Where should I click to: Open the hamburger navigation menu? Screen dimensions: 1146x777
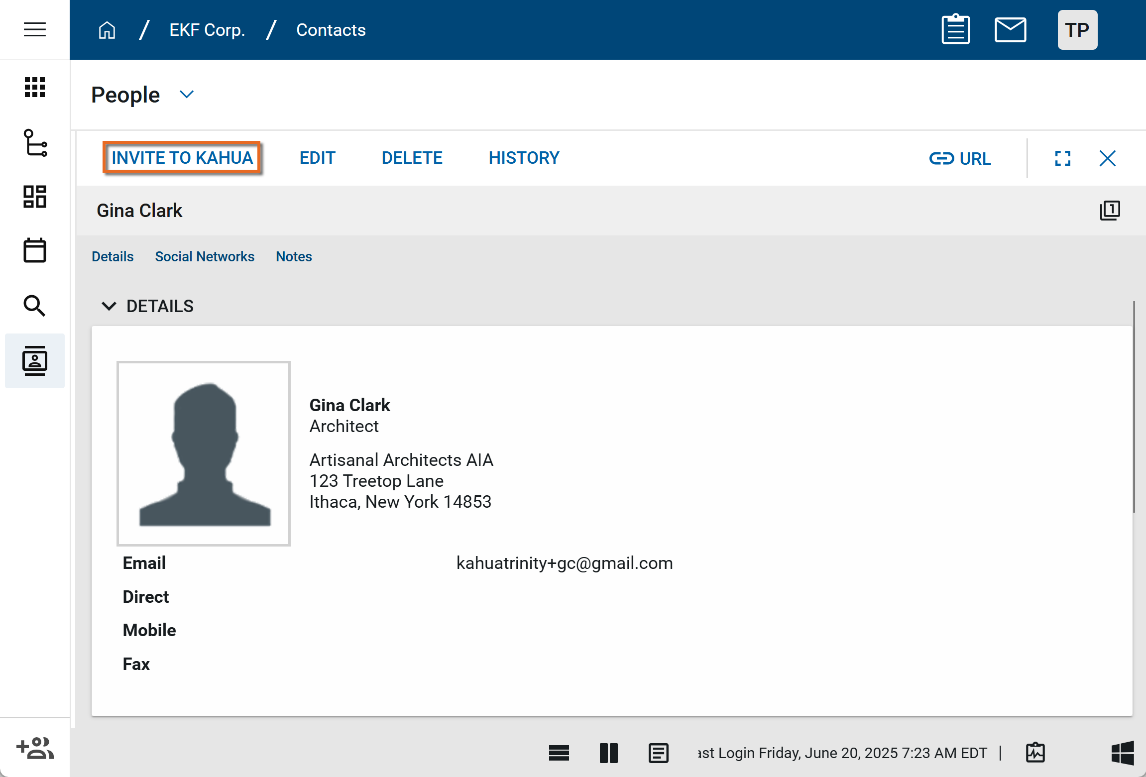tap(35, 29)
